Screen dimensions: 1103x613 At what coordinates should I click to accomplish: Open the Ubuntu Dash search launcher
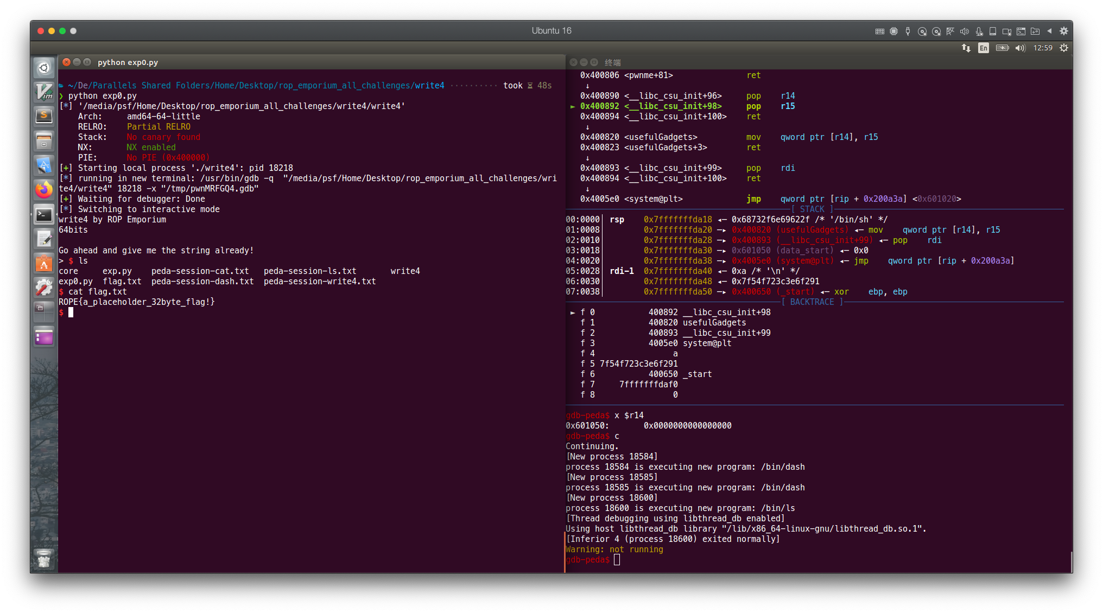tap(44, 68)
